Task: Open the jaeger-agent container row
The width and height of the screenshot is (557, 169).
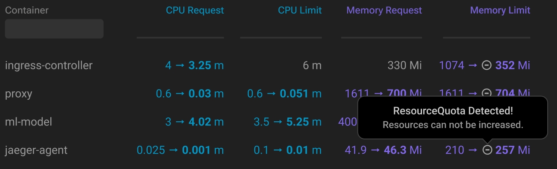Action: (x=36, y=150)
